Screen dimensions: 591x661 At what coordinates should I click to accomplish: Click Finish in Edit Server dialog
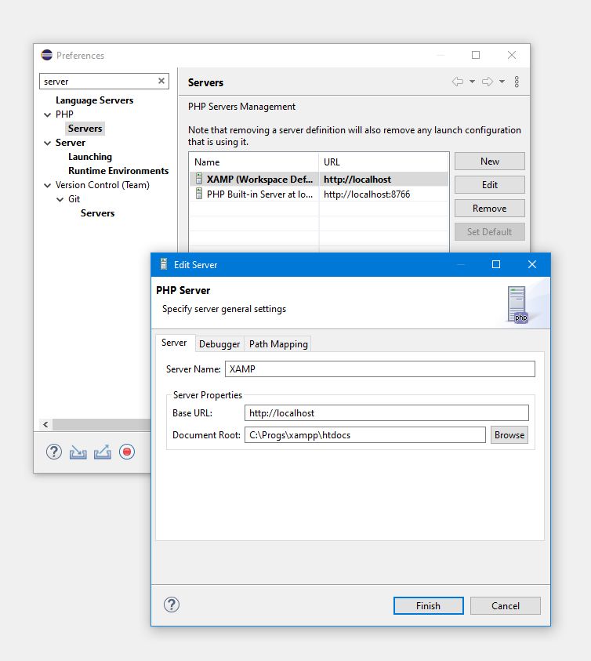click(428, 606)
